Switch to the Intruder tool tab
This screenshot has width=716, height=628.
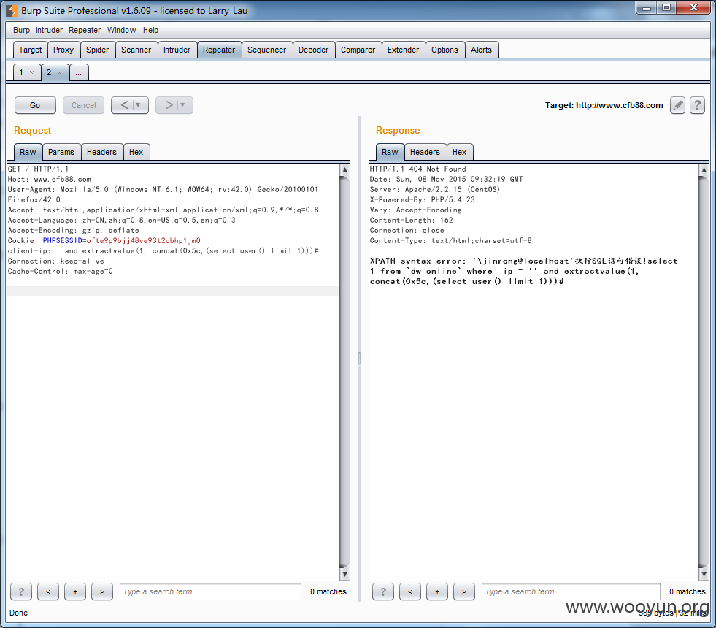177,50
